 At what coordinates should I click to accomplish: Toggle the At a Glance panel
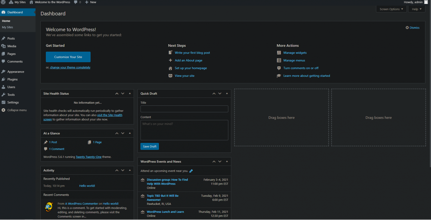point(130,133)
